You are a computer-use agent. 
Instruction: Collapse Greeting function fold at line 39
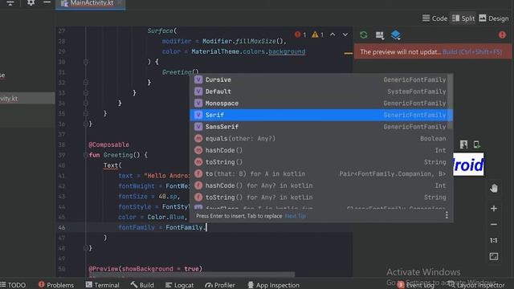(x=86, y=155)
